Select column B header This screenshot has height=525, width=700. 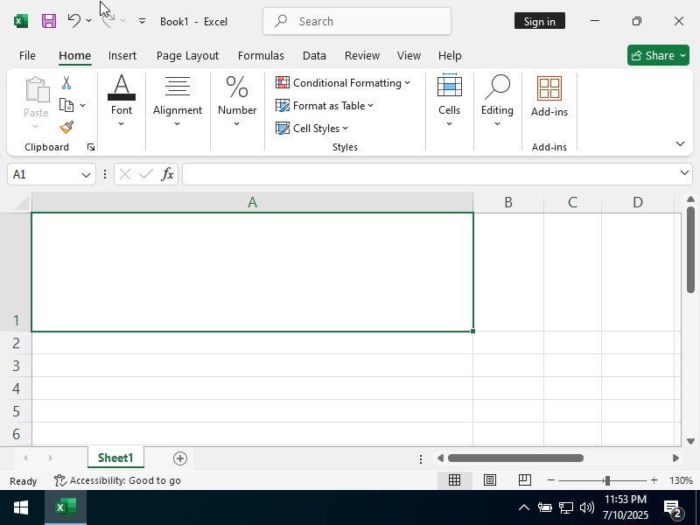(x=508, y=202)
